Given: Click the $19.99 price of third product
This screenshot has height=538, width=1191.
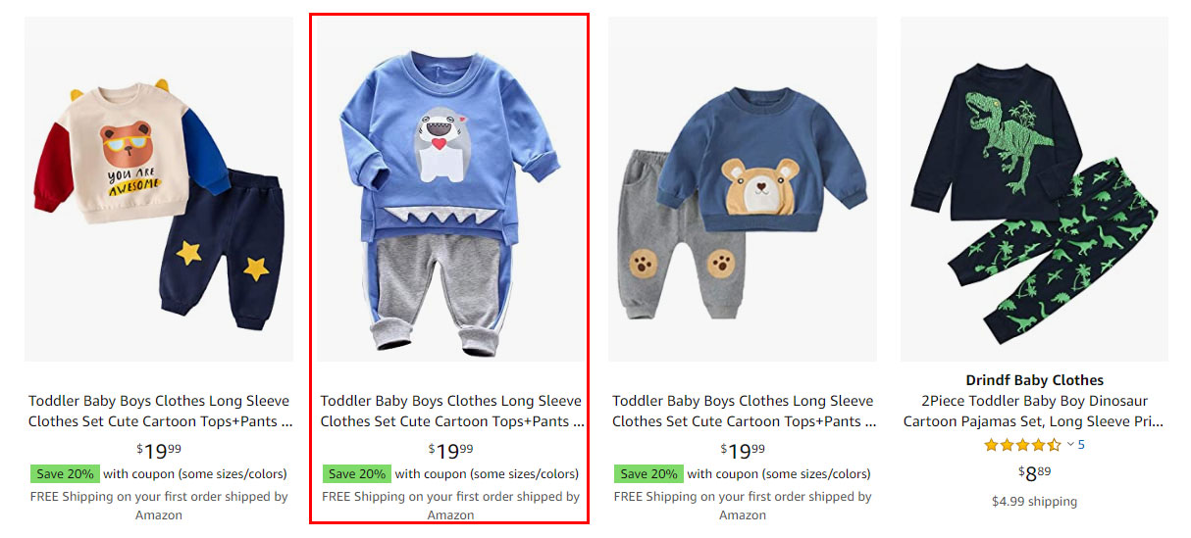Looking at the screenshot, I should (743, 451).
